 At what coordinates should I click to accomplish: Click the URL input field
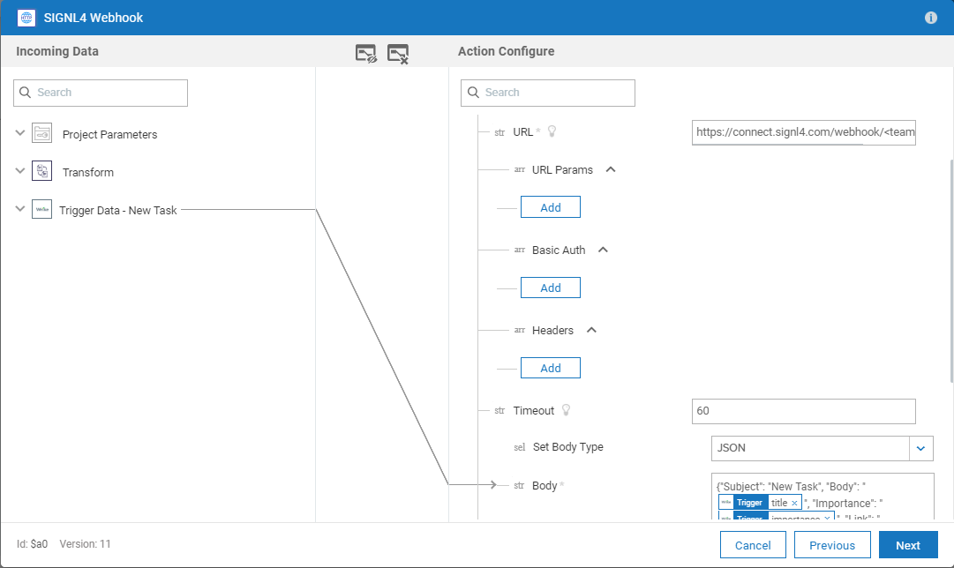[804, 132]
